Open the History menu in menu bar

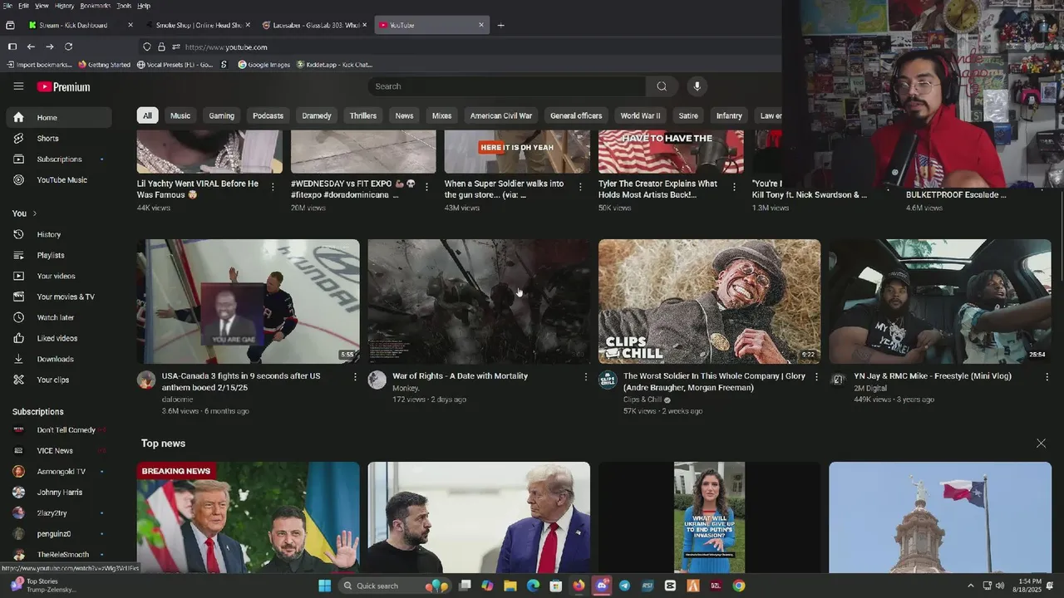click(x=64, y=5)
